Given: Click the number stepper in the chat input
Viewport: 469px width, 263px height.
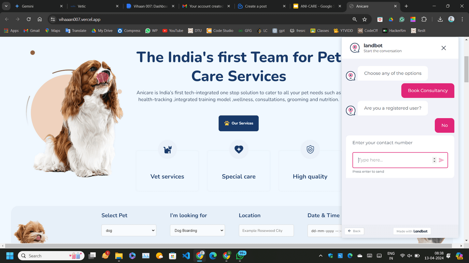Looking at the screenshot, I should [434, 160].
